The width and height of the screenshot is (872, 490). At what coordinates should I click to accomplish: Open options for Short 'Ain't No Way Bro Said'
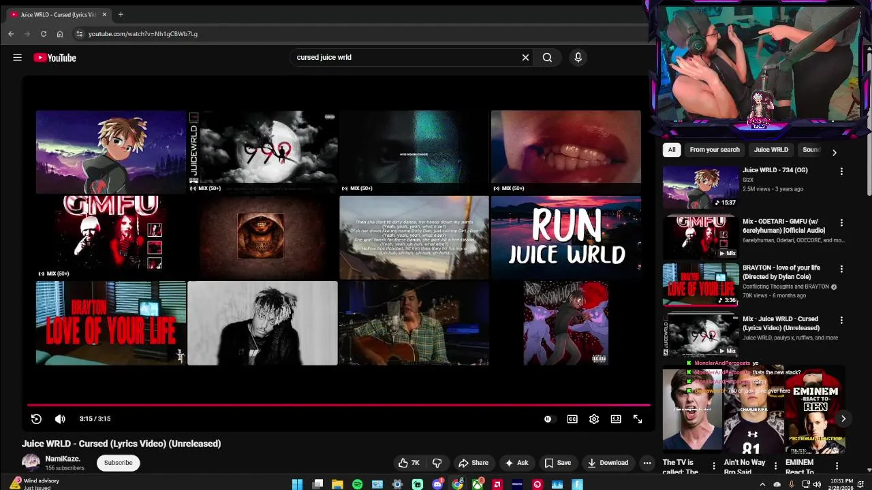775,466
